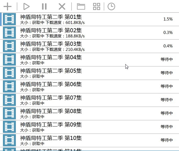Click 等待中 status of 第08集
179x151 pixels.
click(167, 113)
